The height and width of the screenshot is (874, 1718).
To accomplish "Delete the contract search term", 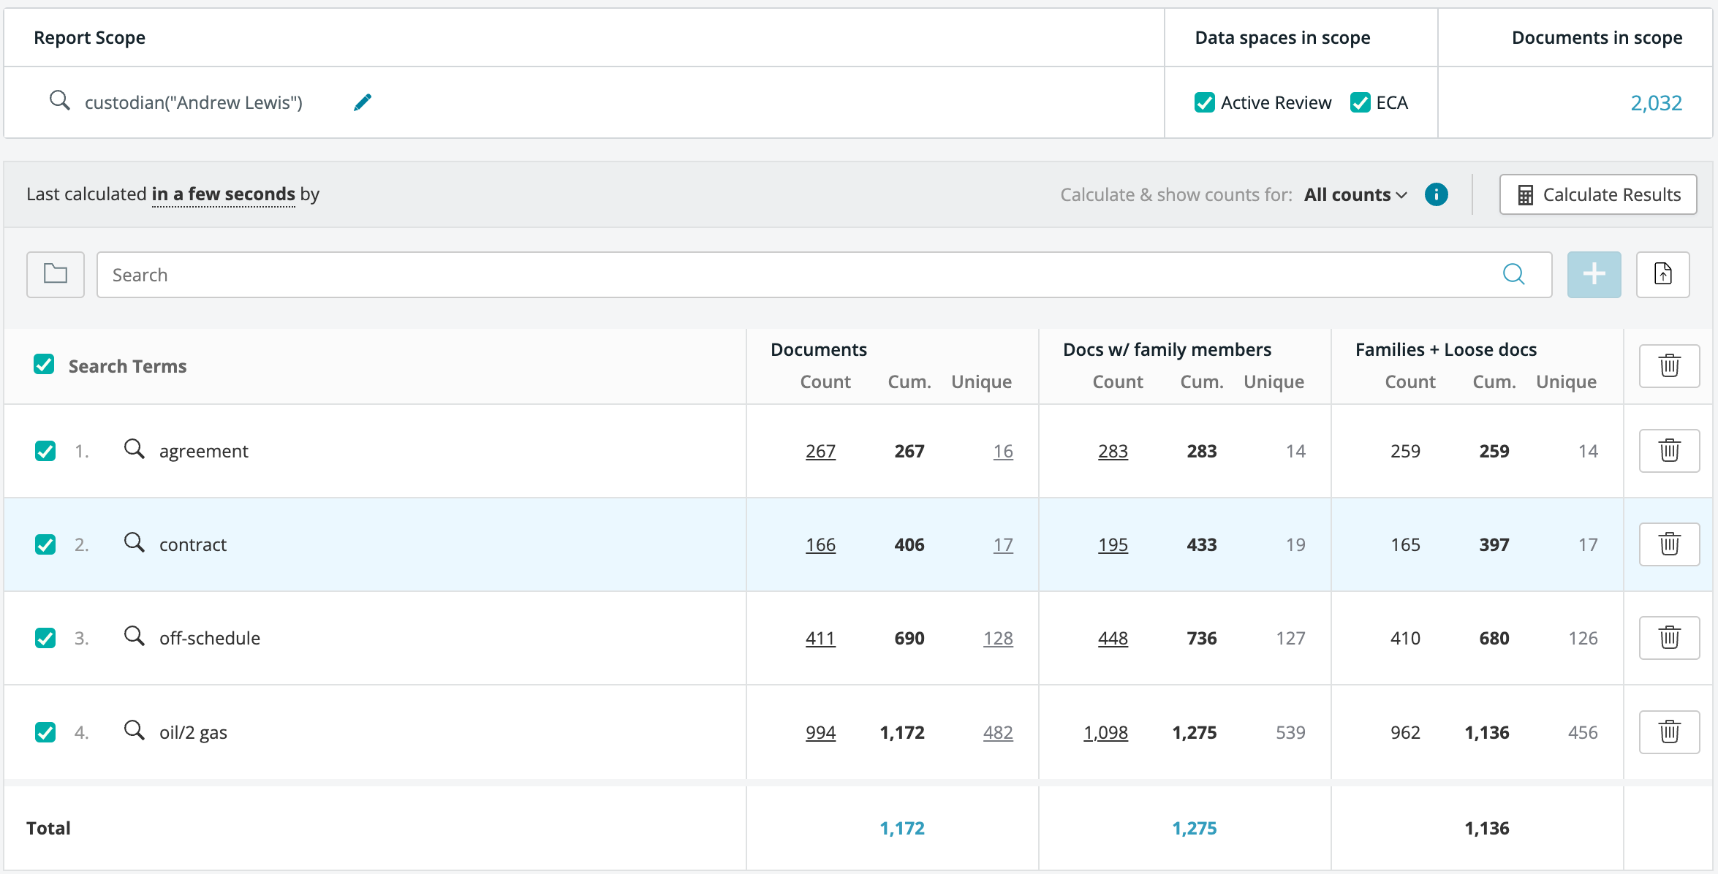I will click(x=1669, y=544).
